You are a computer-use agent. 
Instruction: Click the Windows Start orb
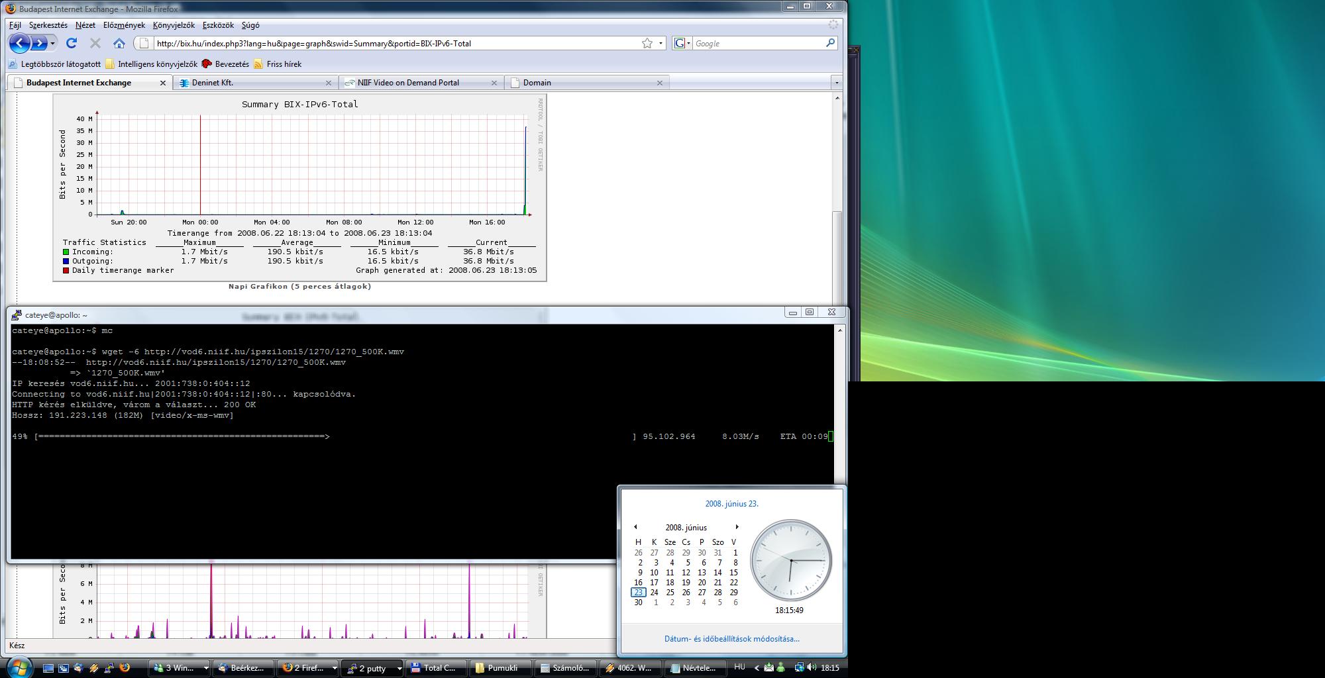point(18,667)
